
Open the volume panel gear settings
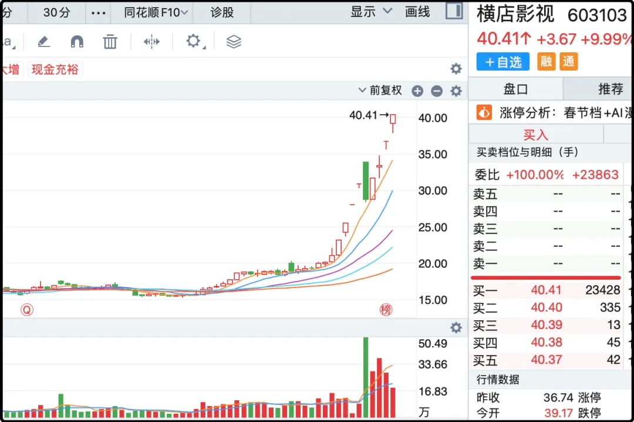456,328
